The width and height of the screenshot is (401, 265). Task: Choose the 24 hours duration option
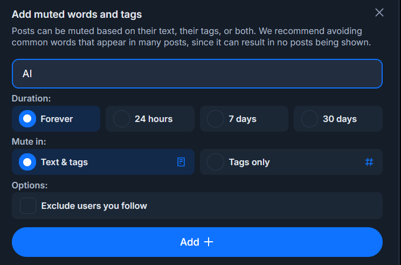[122, 119]
